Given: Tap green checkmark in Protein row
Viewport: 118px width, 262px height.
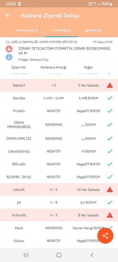Looking at the screenshot, I should [x=110, y=111].
